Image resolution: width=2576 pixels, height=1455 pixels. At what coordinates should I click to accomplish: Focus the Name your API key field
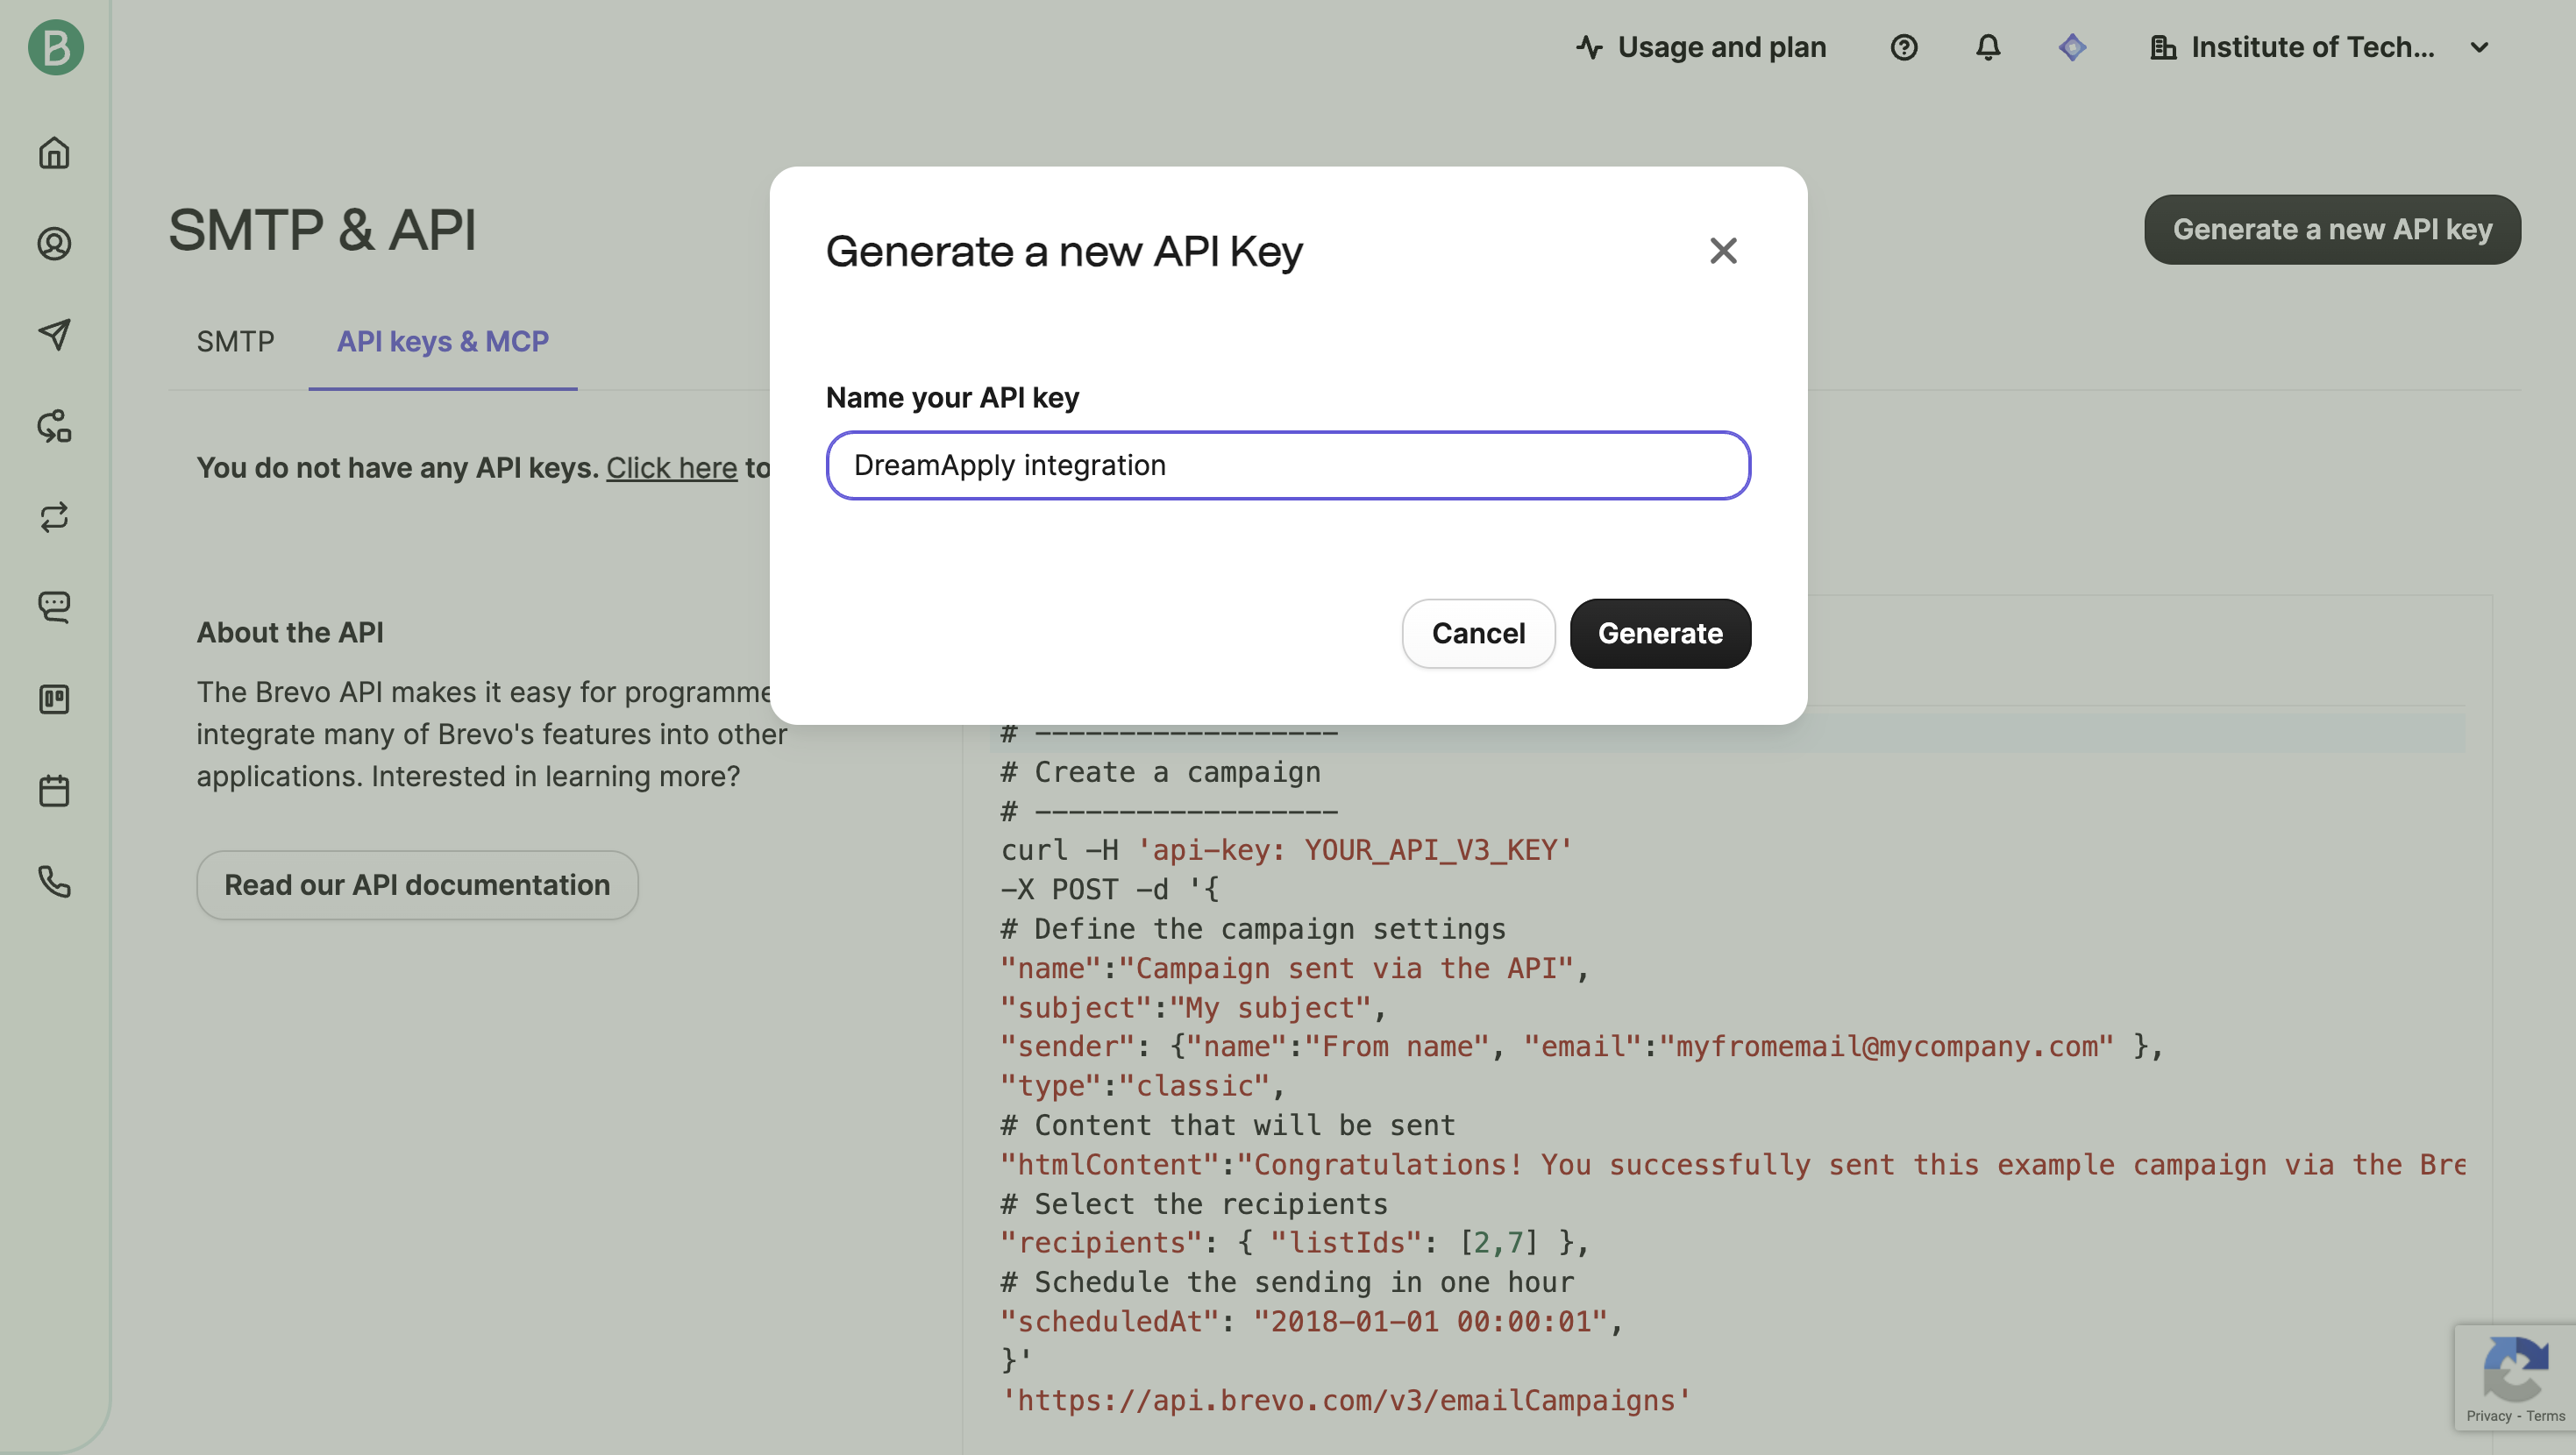point(1288,465)
